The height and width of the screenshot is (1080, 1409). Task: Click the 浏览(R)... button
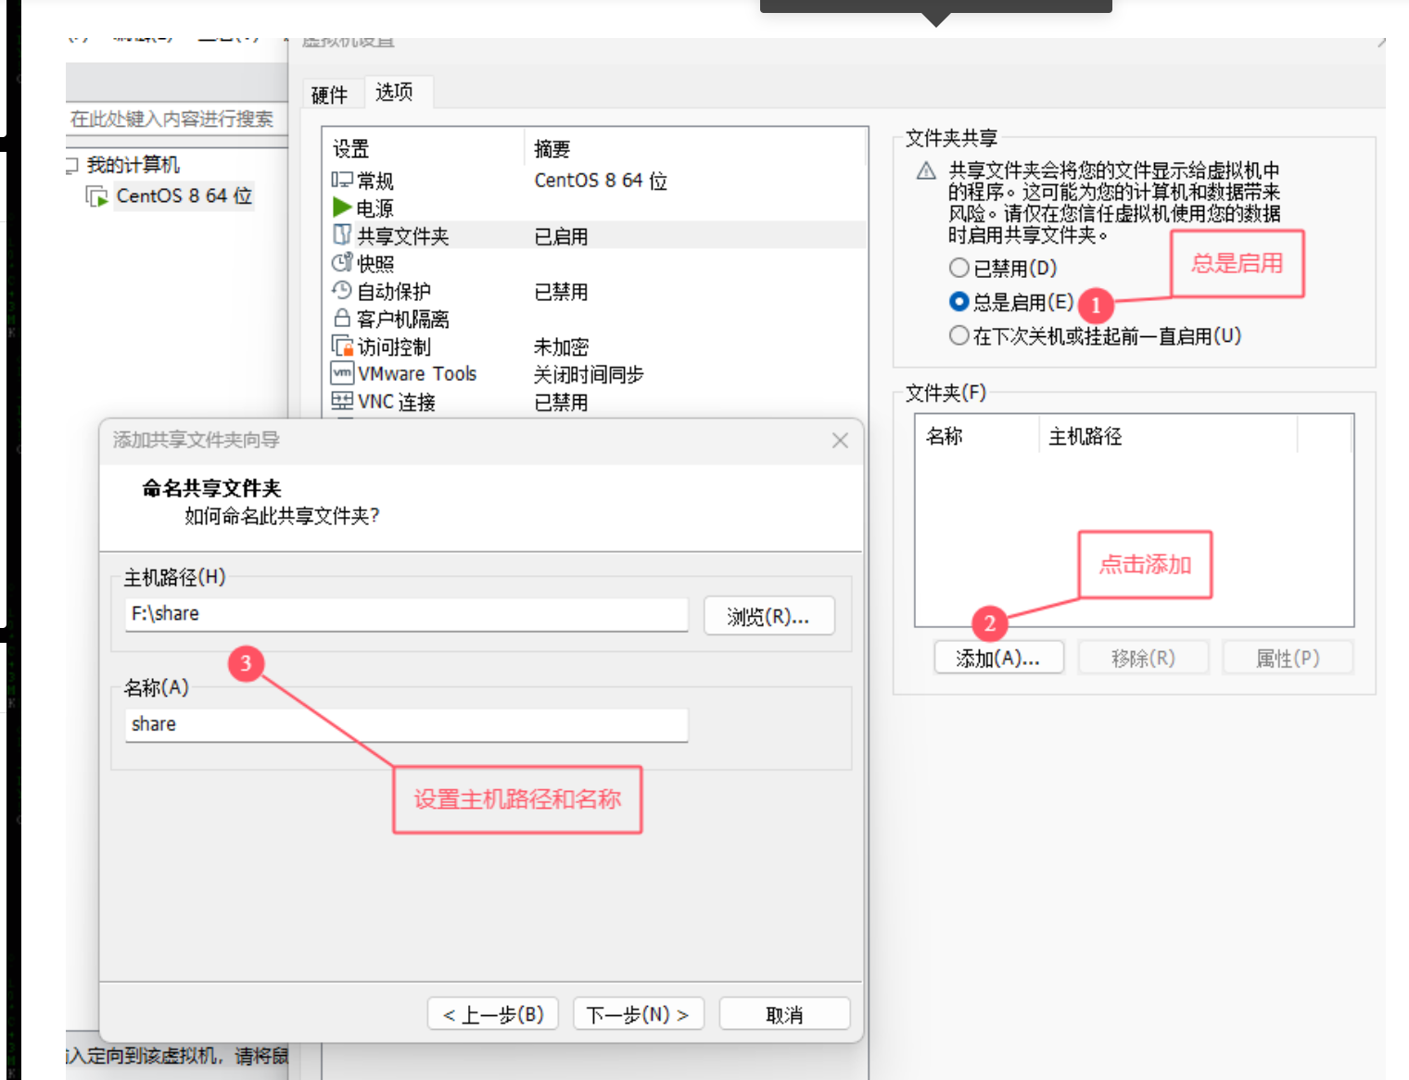click(768, 616)
